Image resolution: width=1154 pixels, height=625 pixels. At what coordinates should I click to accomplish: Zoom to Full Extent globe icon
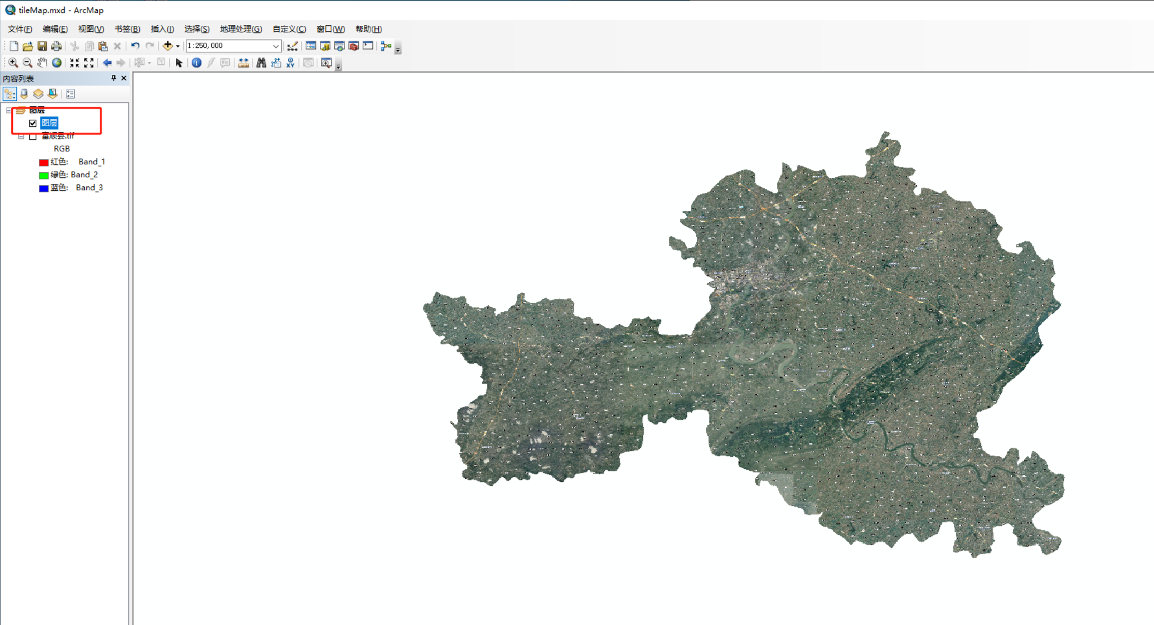57,63
